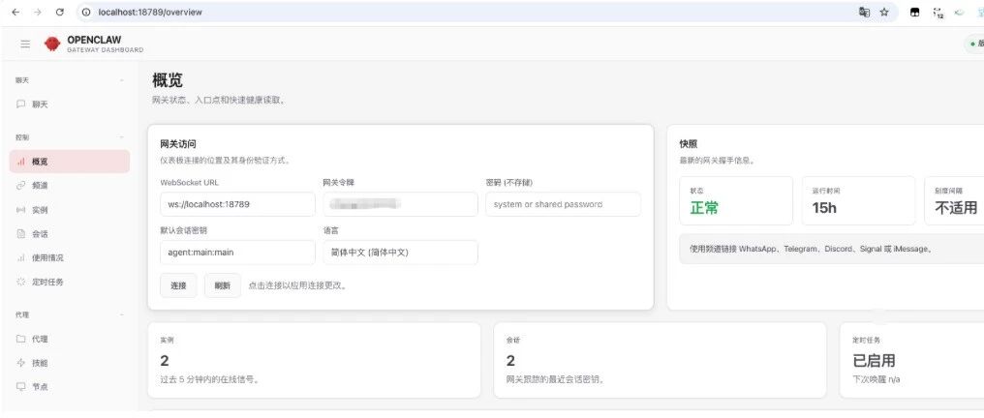Open the black two-dot extension icon in toolbar
This screenshot has height=418, width=984.
click(x=915, y=12)
